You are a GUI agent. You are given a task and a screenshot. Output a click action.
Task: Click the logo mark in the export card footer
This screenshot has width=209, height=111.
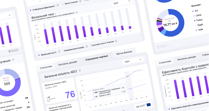click(158, 47)
